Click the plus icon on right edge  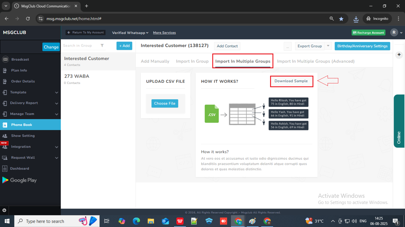click(399, 54)
